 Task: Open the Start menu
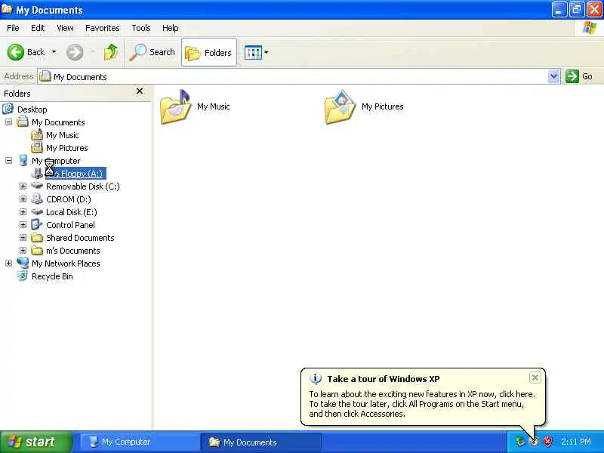(x=35, y=442)
